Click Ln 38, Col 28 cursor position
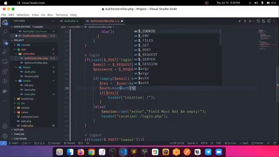 (x=177, y=143)
